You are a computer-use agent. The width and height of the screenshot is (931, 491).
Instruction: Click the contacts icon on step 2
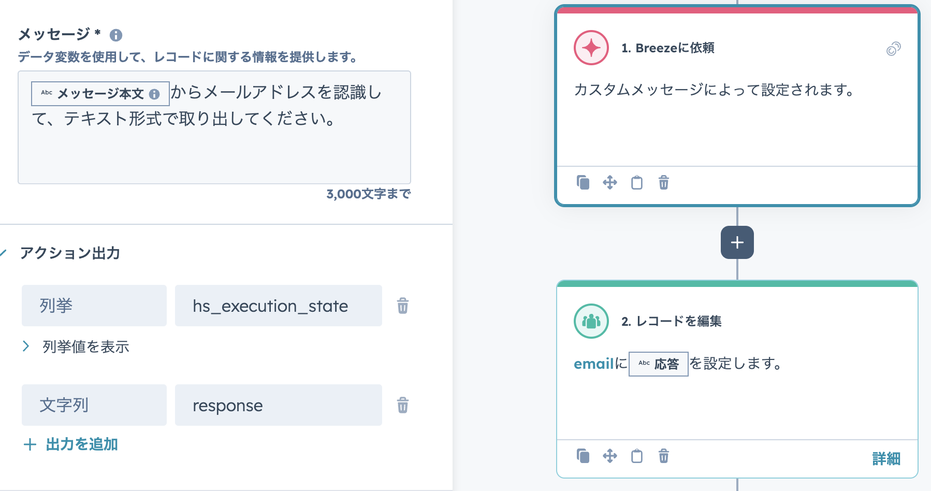click(591, 321)
